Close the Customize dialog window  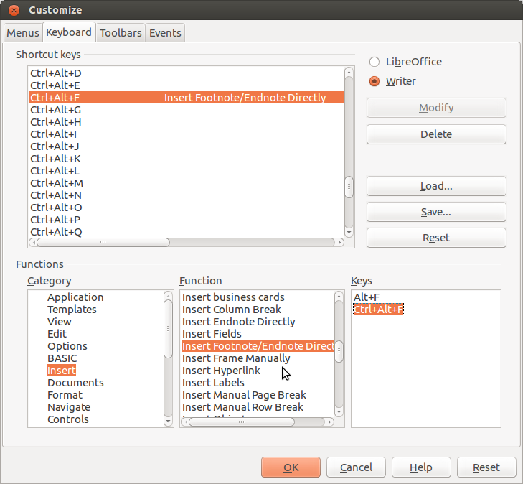[x=14, y=10]
